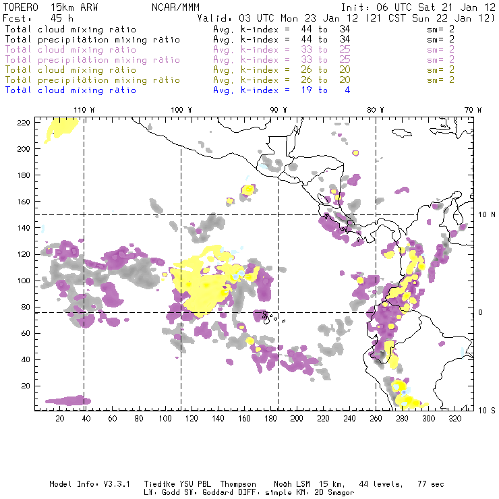Click the "Init: 06 UTC Sat 21 Jan 12" text
Viewport: 499px width, 499px height.
pyautogui.click(x=418, y=7)
